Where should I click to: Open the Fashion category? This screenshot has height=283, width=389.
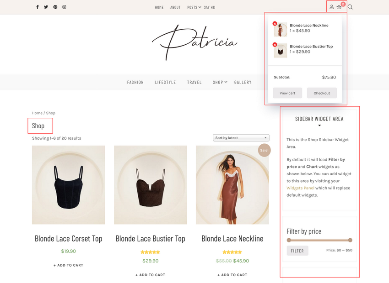[135, 82]
